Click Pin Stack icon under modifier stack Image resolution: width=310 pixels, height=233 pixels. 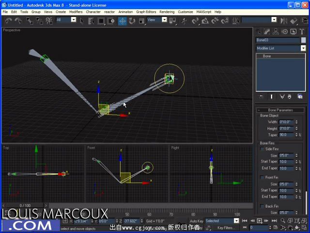[x=261, y=97]
